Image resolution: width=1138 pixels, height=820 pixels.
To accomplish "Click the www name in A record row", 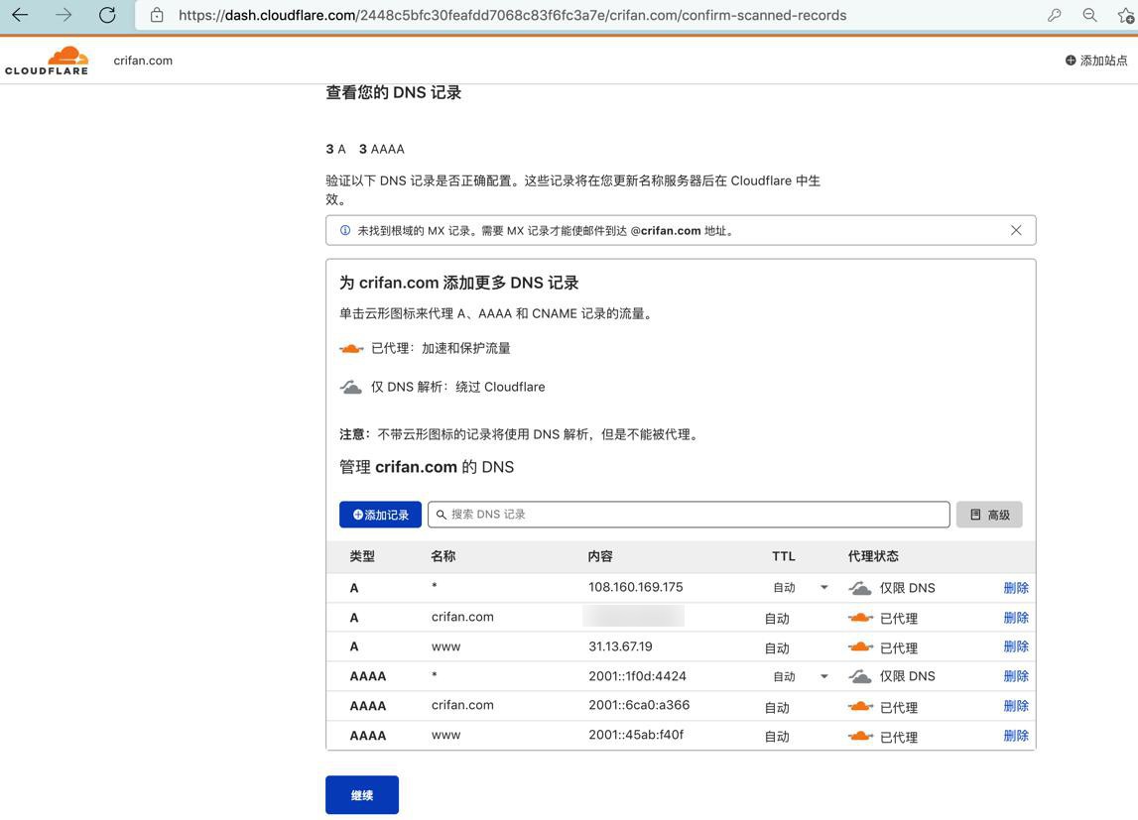I will [x=445, y=646].
